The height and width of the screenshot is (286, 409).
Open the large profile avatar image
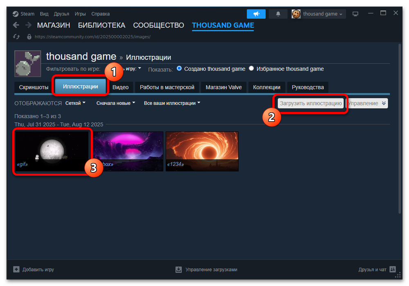point(28,64)
